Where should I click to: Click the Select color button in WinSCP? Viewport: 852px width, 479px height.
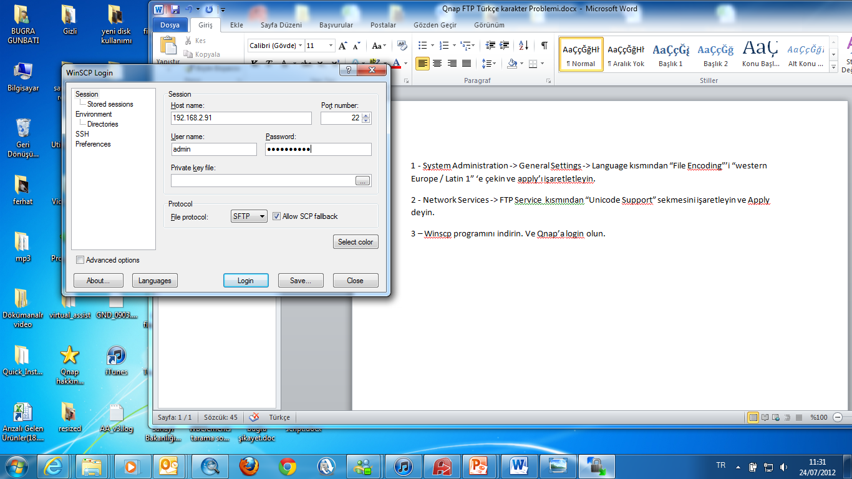[x=356, y=242]
